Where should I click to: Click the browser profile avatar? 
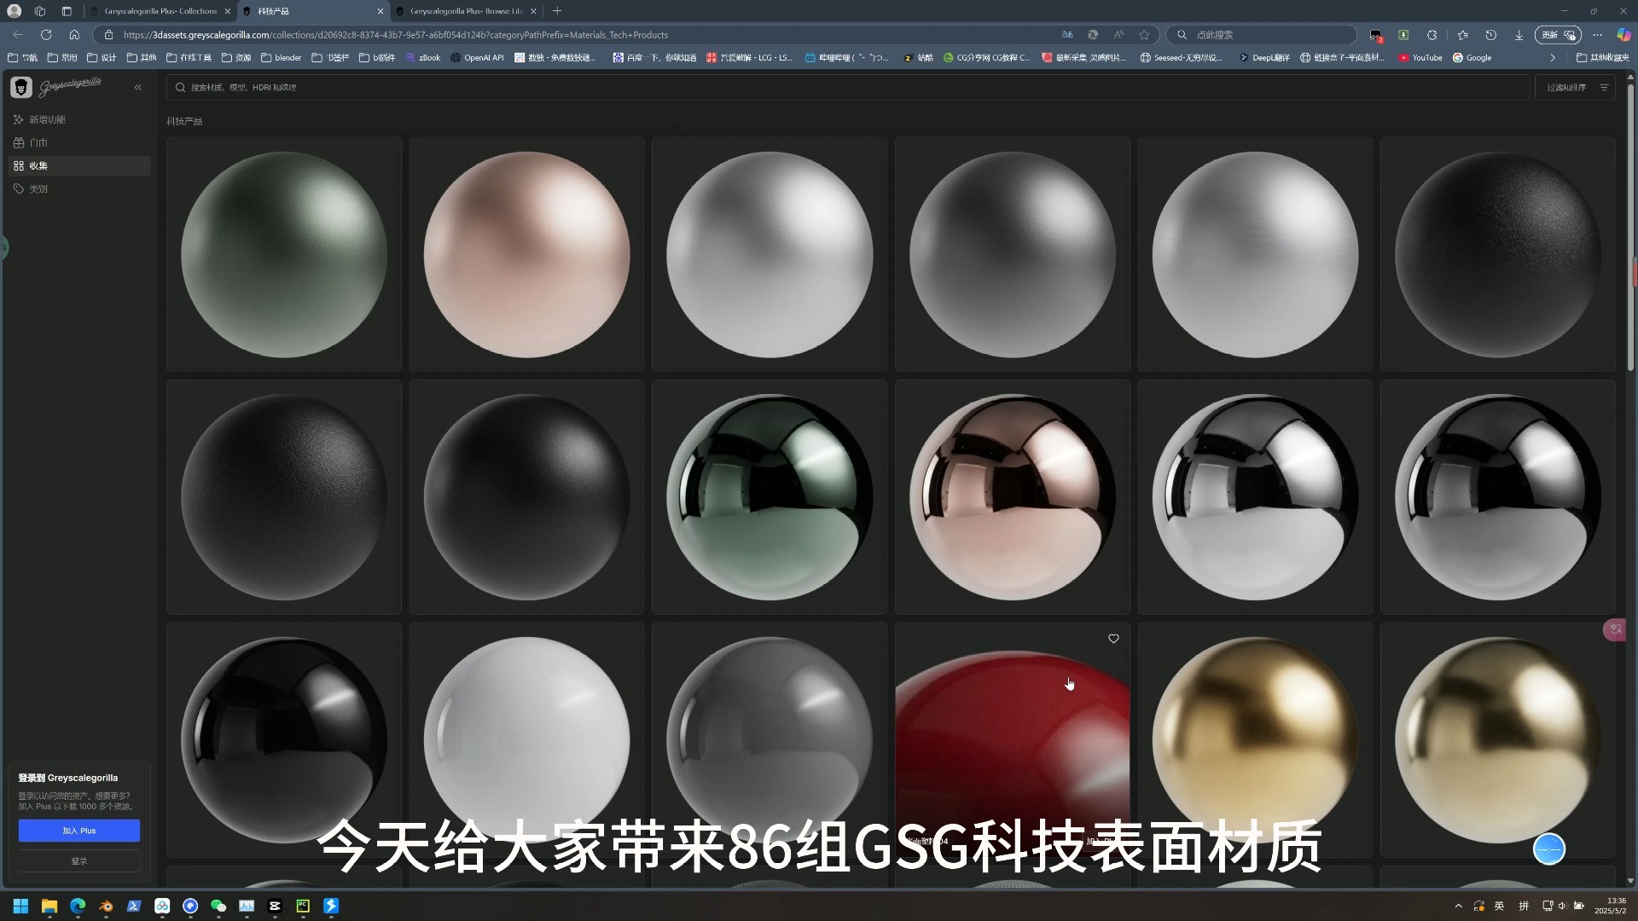click(14, 11)
